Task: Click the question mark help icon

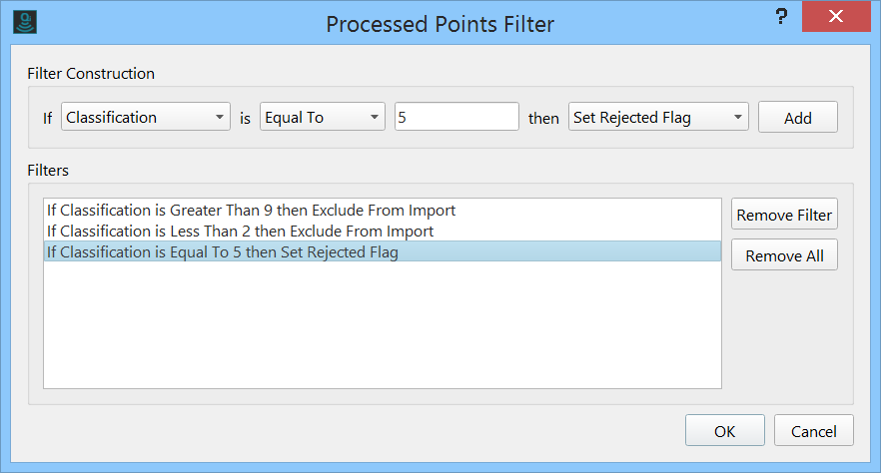Action: [782, 20]
